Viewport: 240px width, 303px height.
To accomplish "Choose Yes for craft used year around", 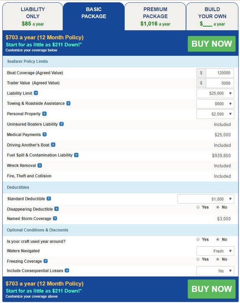I will pos(198,239).
